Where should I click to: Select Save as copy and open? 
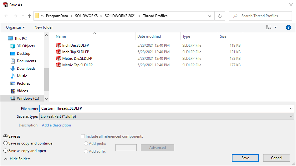(x=5, y=151)
